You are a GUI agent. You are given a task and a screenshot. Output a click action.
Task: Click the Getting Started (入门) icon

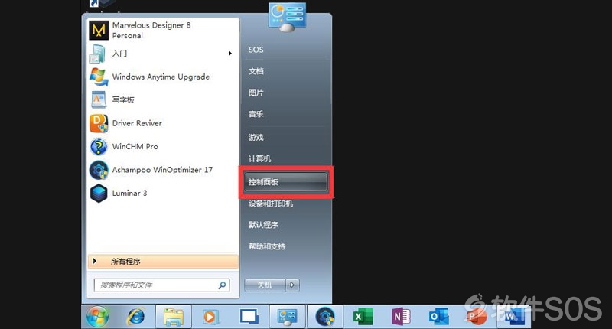[98, 54]
